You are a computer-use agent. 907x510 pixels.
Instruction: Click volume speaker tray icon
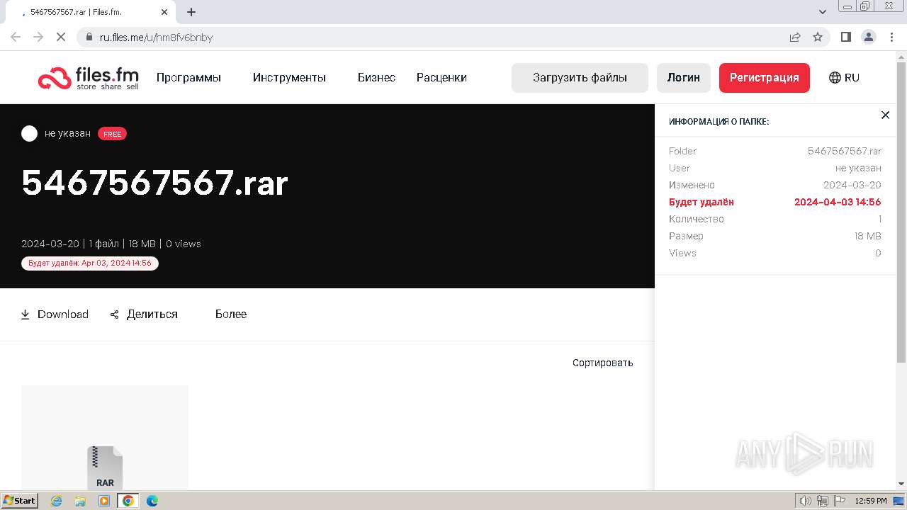coord(806,501)
